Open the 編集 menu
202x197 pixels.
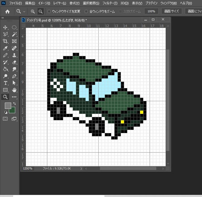pyautogui.click(x=30, y=3)
